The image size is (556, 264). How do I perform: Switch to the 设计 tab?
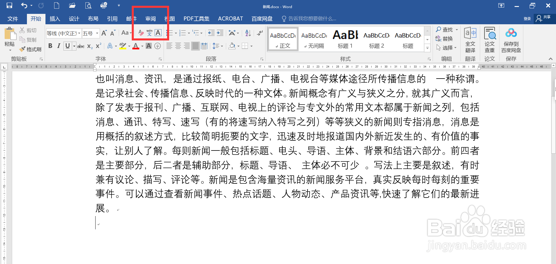click(74, 19)
